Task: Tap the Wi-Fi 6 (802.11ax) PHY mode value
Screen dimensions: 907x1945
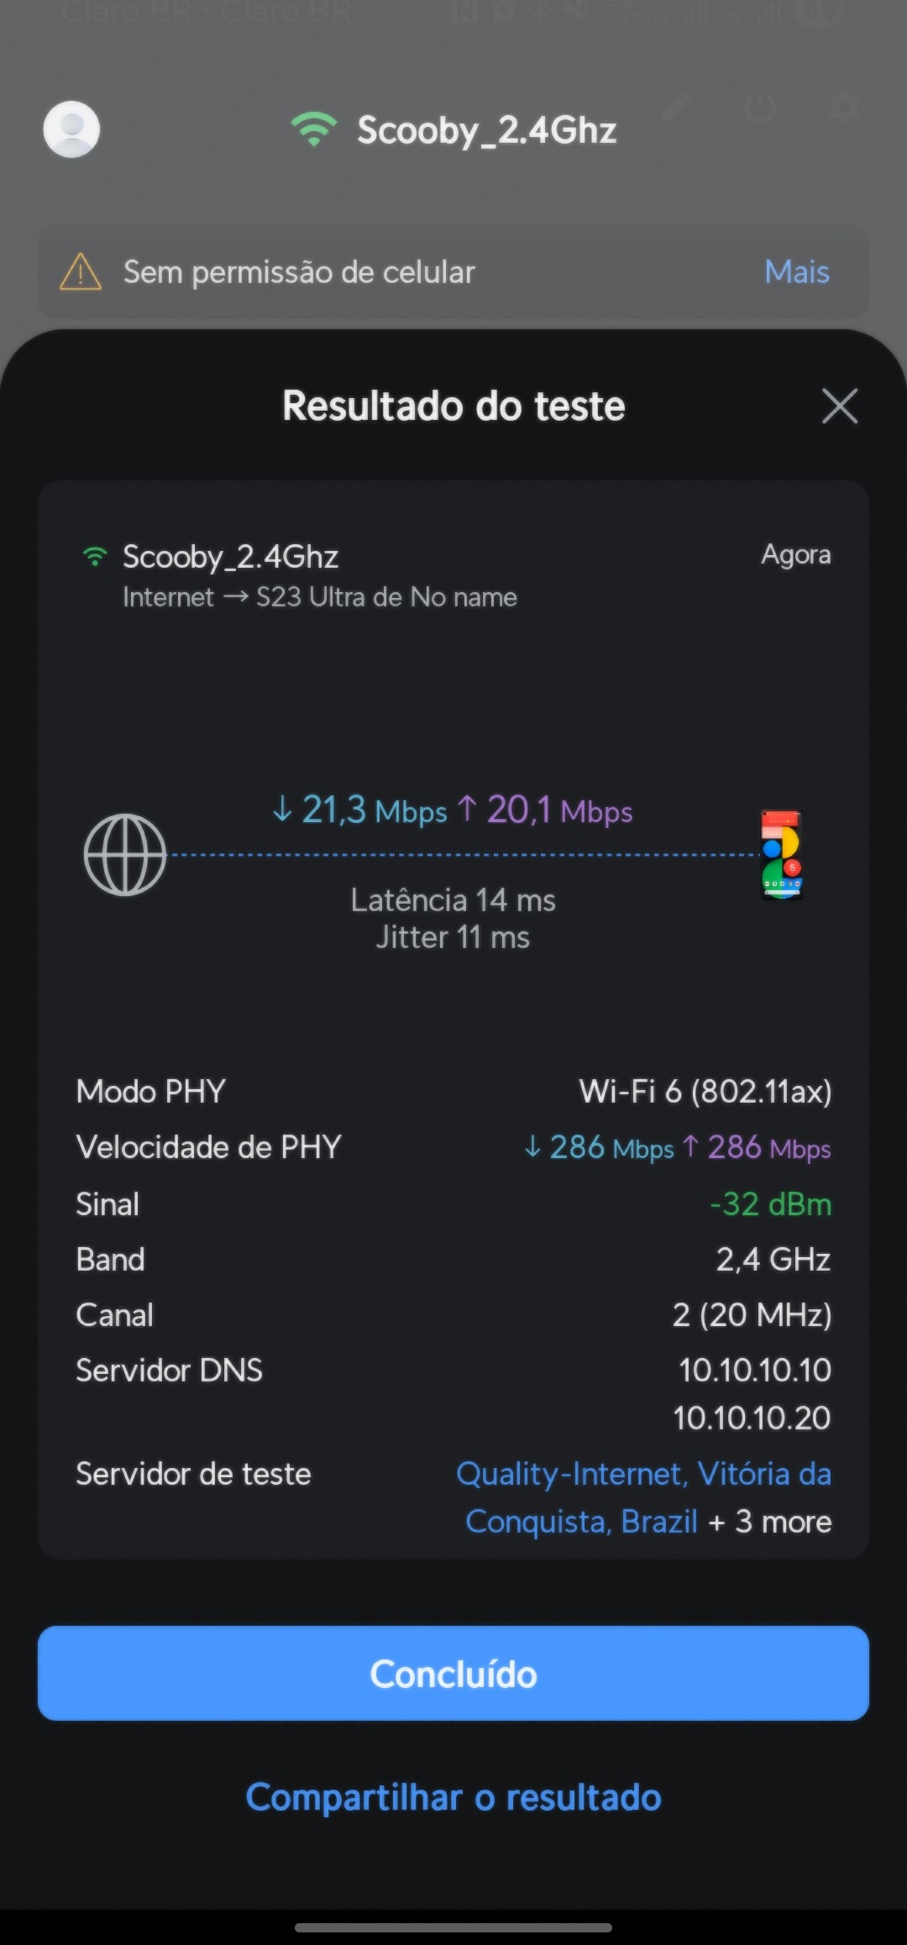Action: coord(705,1092)
